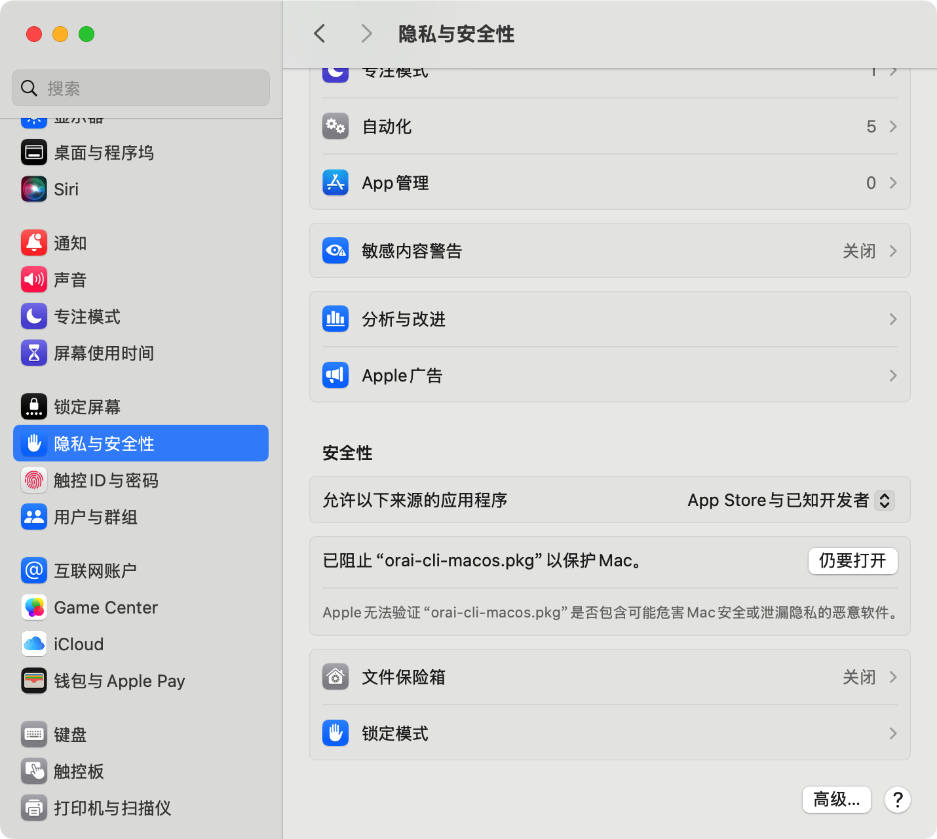Open the 允许以下来源的应用程序 dropdown
This screenshot has height=839, width=937.
pos(788,500)
